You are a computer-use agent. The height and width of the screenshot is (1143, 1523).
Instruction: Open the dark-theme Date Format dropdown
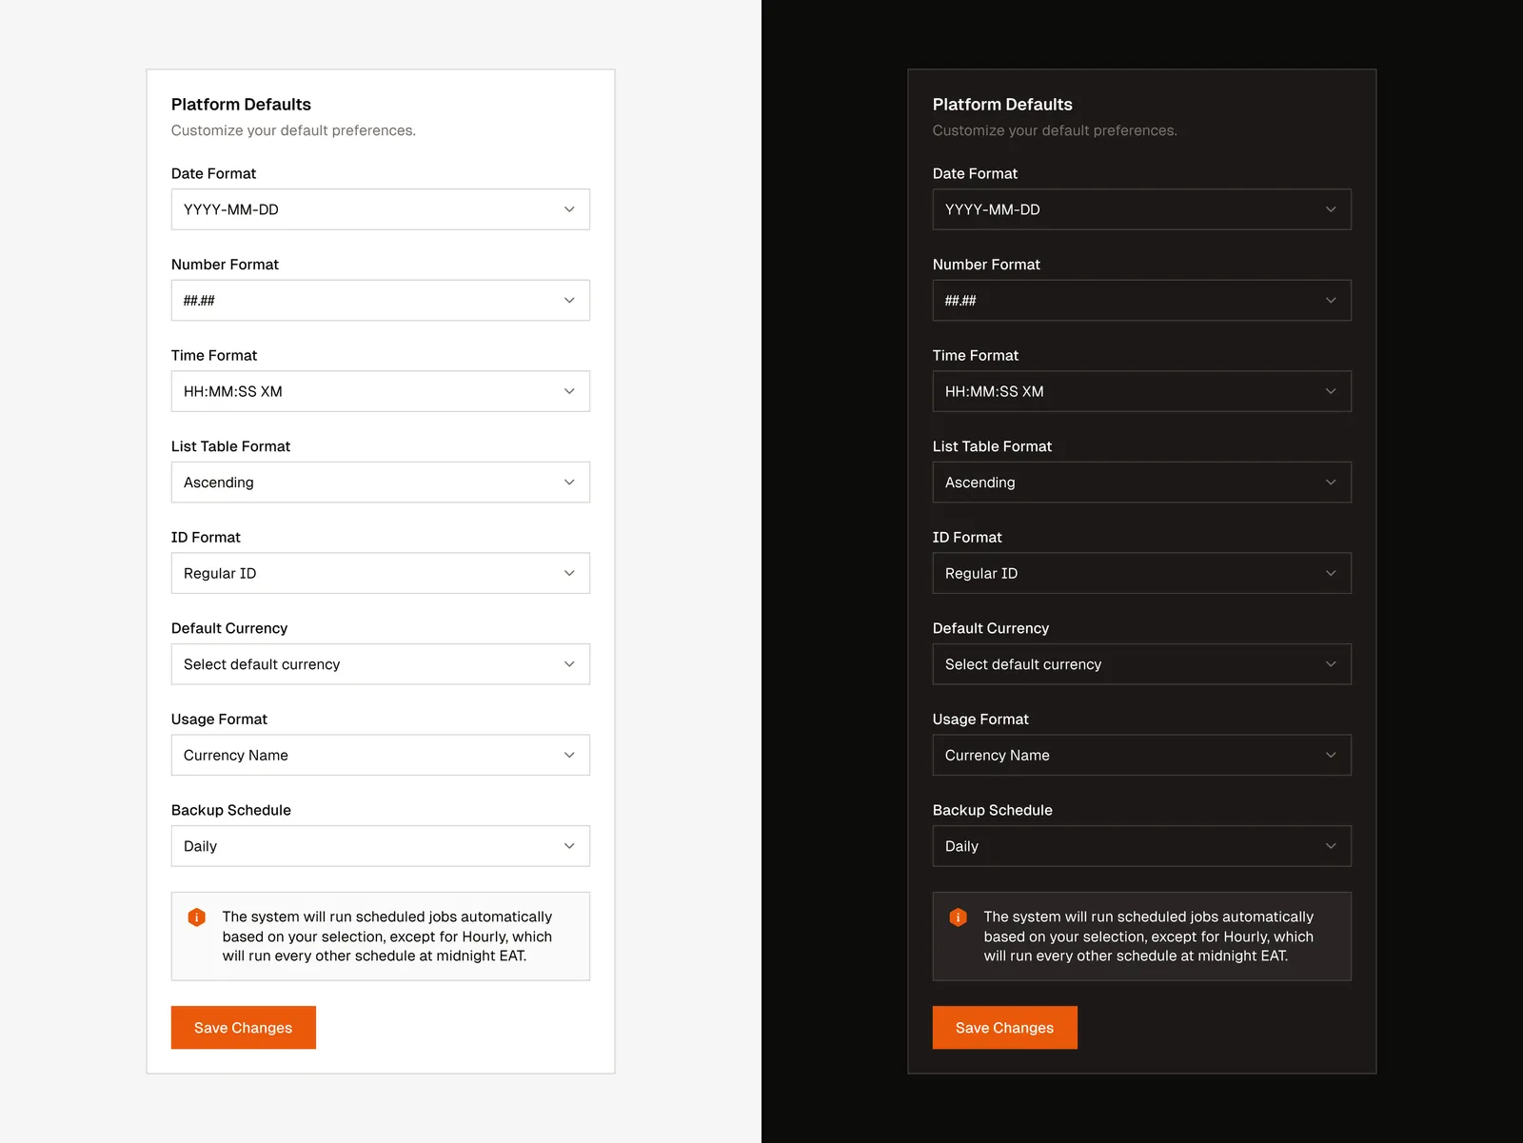coord(1141,209)
